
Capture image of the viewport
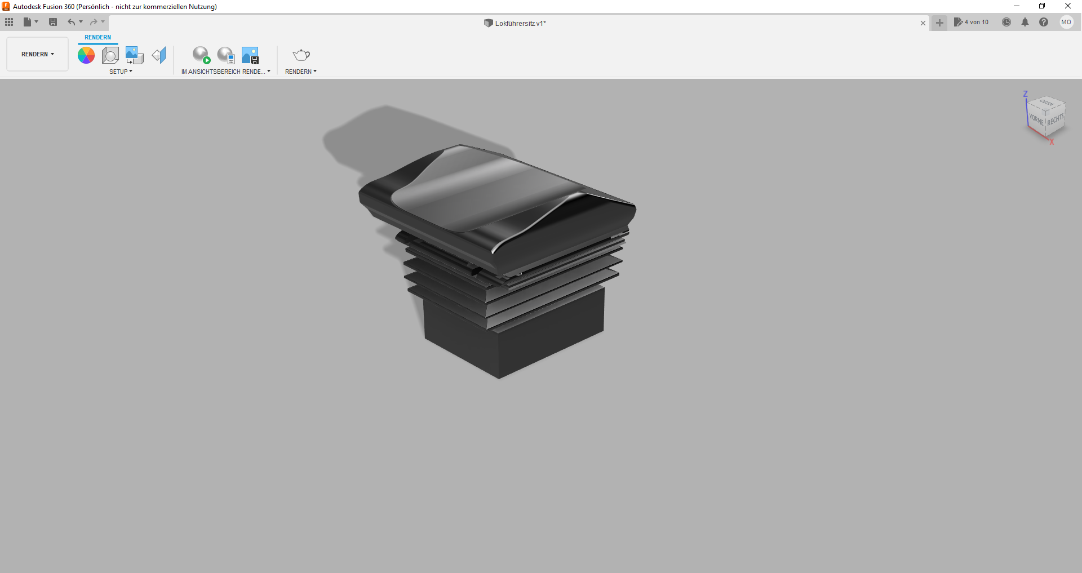pos(250,55)
